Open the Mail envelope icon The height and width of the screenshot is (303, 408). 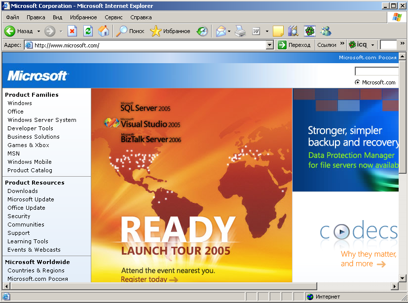click(x=221, y=31)
